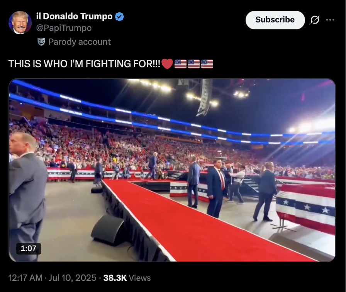Viewport: 346px width, 292px height.
Task: Open the three-dot more options menu
Action: [x=330, y=20]
